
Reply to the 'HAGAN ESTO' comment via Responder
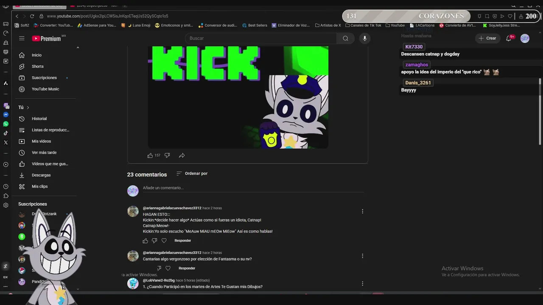pyautogui.click(x=183, y=241)
